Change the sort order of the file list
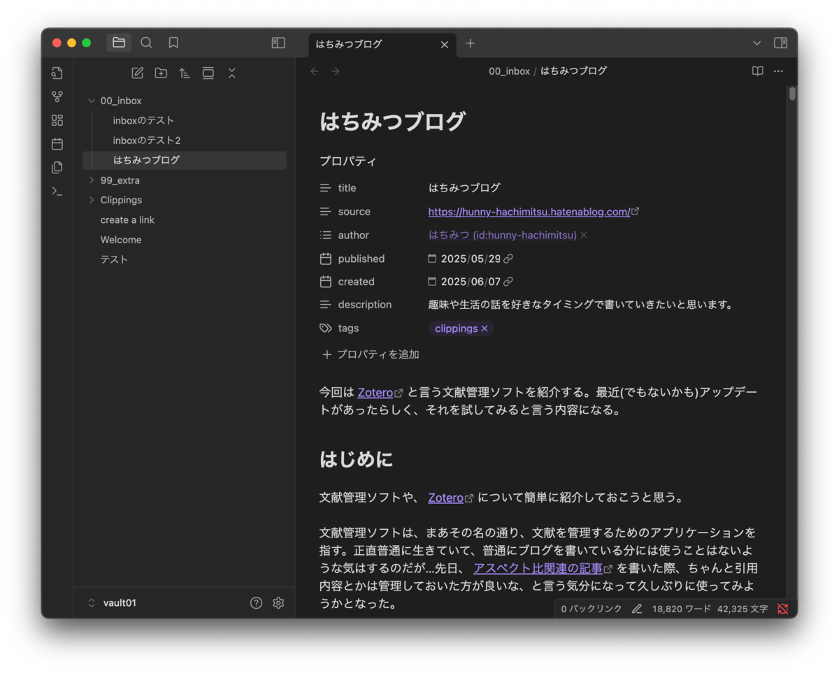The image size is (839, 673). coord(184,73)
